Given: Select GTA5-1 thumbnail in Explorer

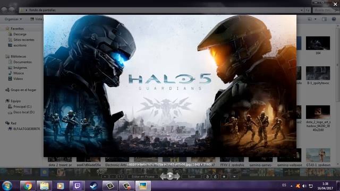Looking at the screenshot, I should click(318, 158).
